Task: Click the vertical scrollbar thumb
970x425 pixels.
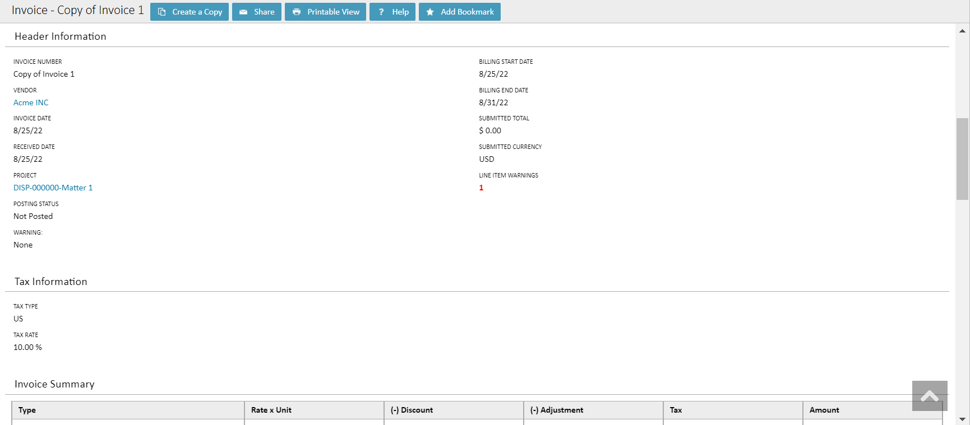Action: [962, 158]
